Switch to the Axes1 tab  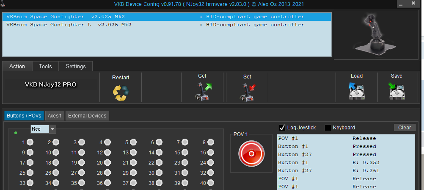55,116
